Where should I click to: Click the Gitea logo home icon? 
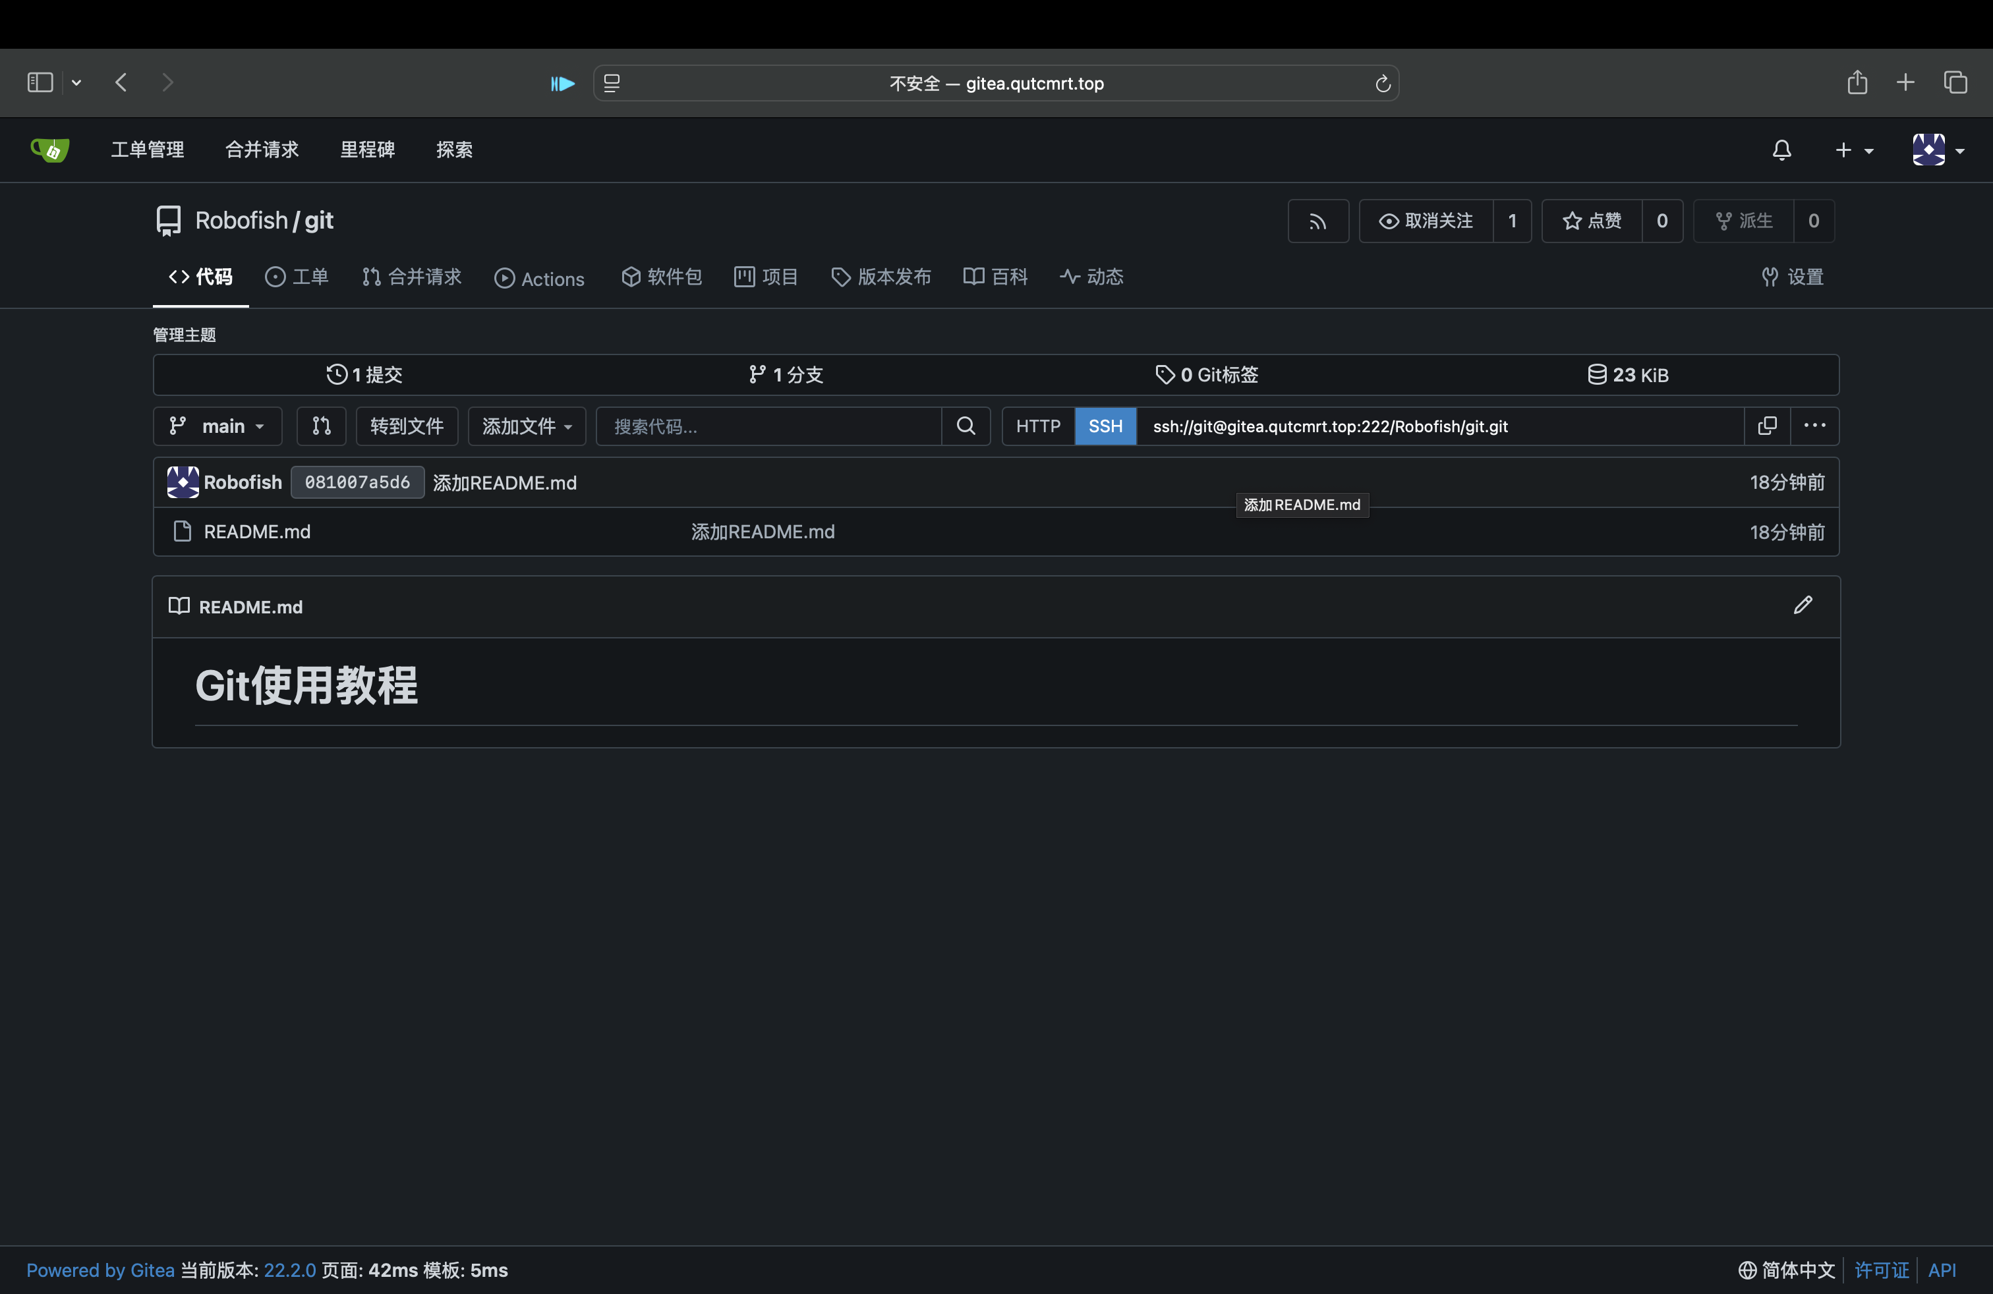click(x=49, y=150)
